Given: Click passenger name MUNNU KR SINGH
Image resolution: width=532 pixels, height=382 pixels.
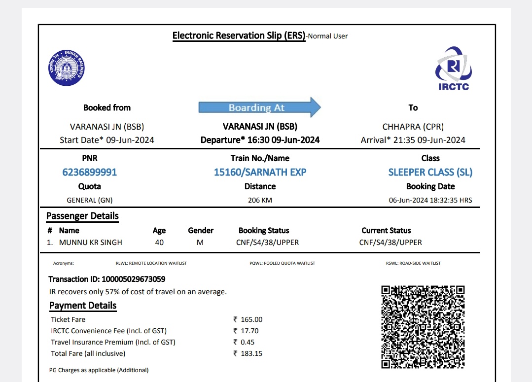Looking at the screenshot, I should tap(91, 243).
